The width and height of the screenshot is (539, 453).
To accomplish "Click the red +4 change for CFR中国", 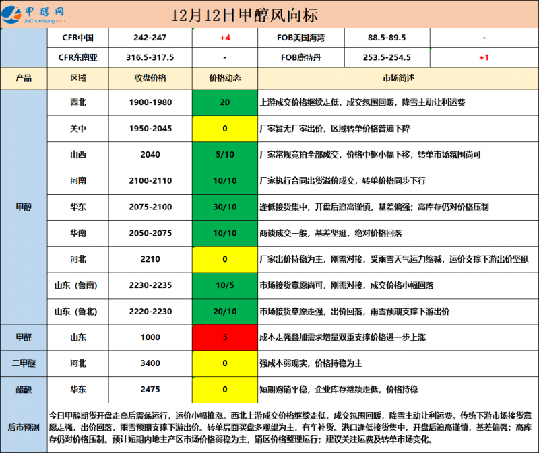I will [225, 38].
